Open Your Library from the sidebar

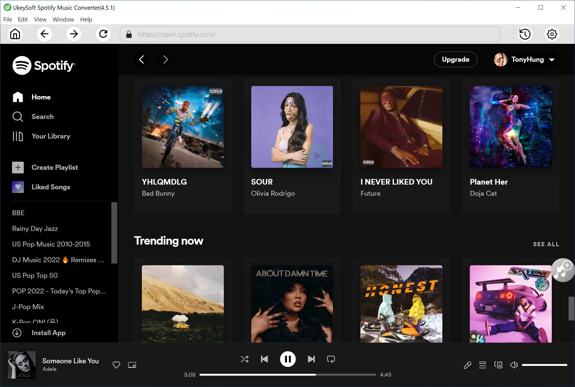click(51, 136)
